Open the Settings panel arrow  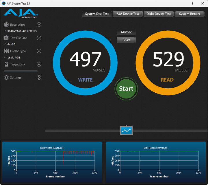pyautogui.click(x=39, y=78)
